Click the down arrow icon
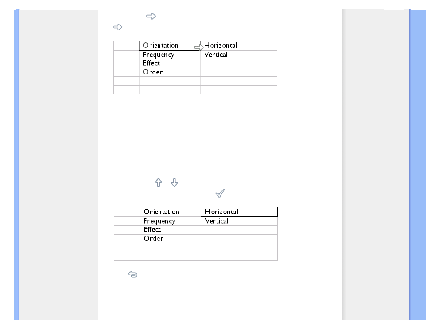Screen dimensions: 426x330 coord(175,182)
